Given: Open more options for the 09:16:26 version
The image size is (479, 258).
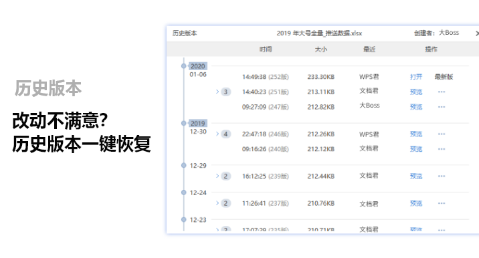Looking at the screenshot, I should (442, 149).
